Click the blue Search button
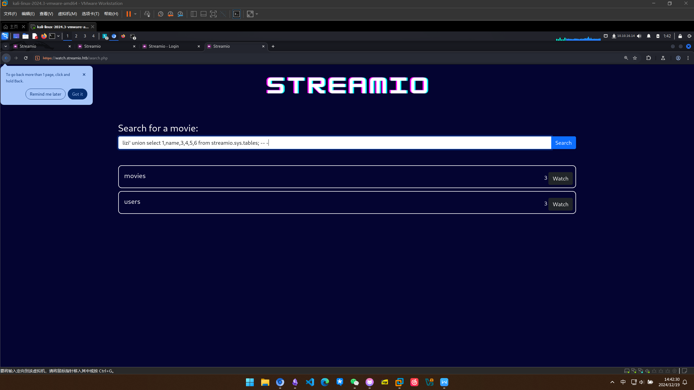This screenshot has width=694, height=390. pos(563,143)
